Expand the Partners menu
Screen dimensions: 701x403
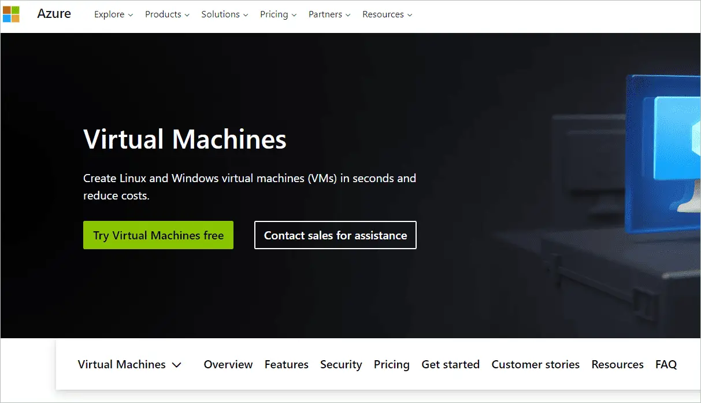[329, 14]
